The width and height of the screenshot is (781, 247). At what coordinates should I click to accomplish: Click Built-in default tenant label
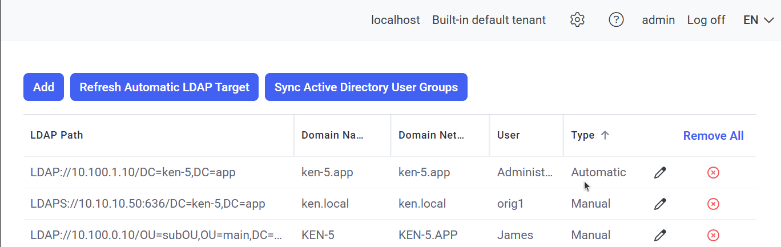coord(489,20)
